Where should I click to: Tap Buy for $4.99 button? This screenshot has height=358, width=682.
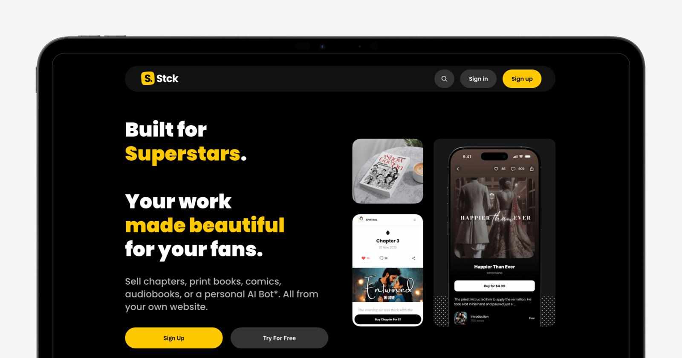tap(494, 286)
